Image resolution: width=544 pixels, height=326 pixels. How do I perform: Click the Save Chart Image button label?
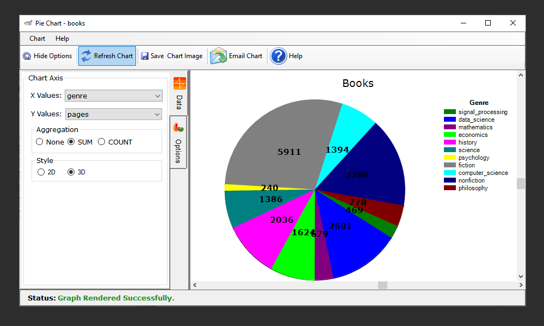(176, 56)
